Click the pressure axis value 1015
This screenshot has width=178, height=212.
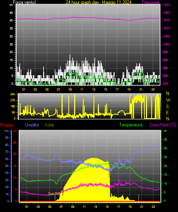(x=167, y=20)
